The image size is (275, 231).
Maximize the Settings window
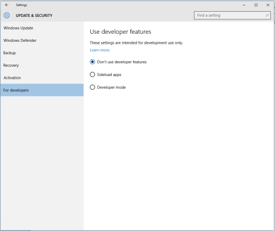click(256, 5)
